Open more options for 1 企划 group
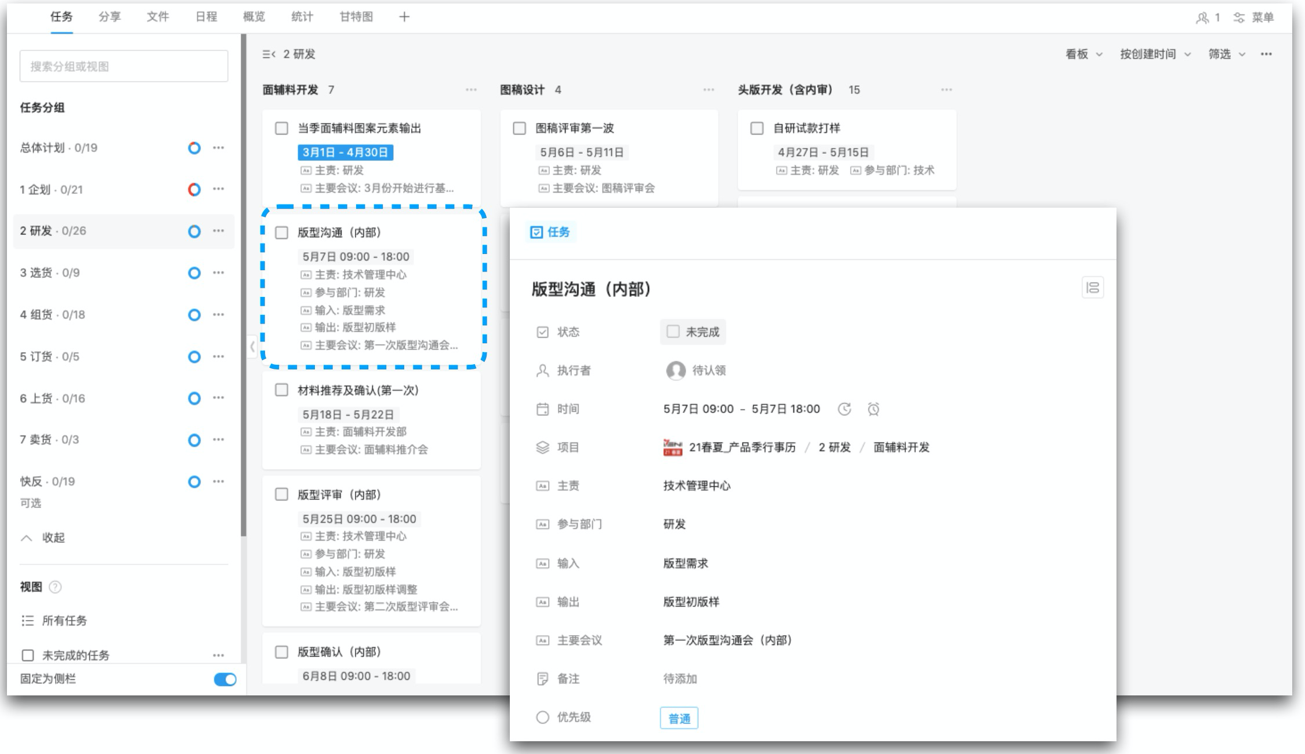This screenshot has width=1305, height=754. click(218, 189)
